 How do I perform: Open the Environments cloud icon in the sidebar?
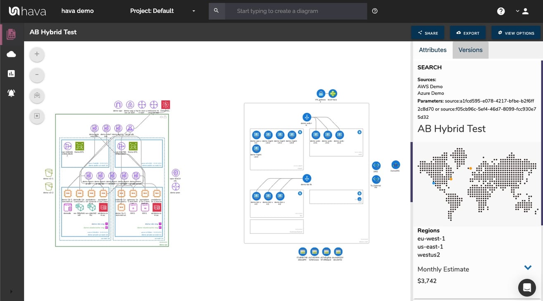[x=11, y=54]
